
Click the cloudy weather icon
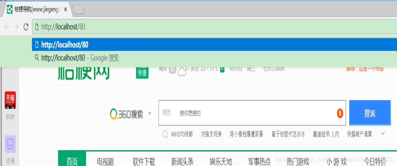(x=182, y=71)
